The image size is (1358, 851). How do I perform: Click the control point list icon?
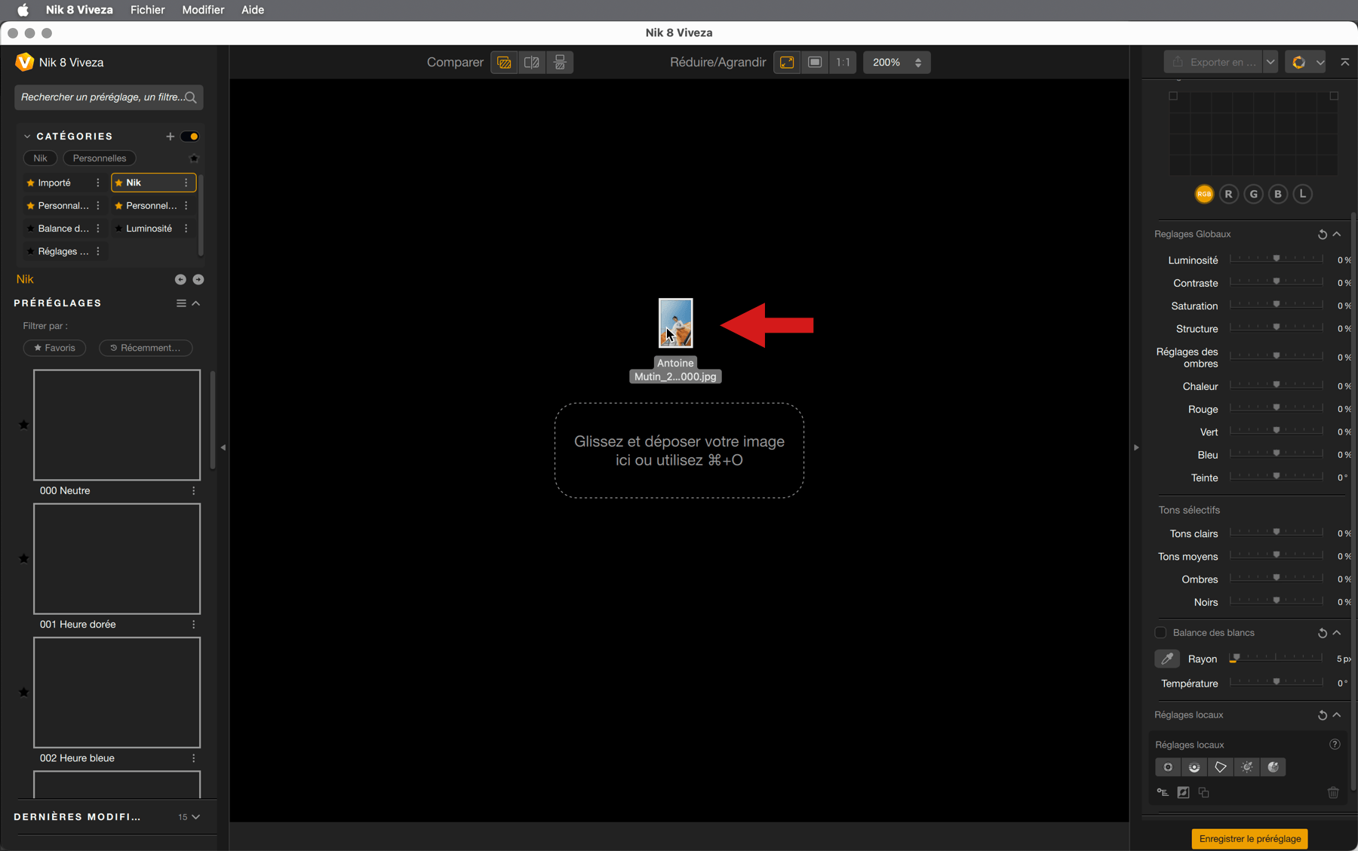pos(1163,792)
